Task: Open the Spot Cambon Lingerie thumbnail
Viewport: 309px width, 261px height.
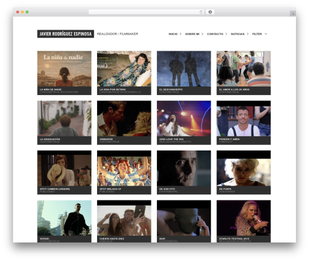Action: [x=64, y=168]
